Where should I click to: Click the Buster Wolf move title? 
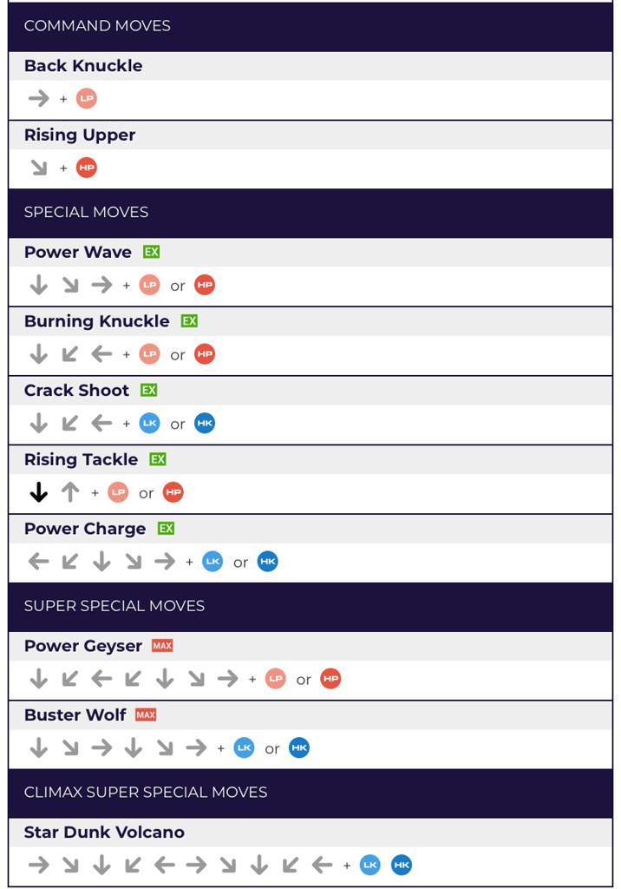point(75,715)
